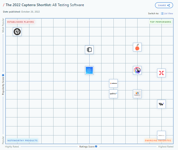Click the Highly Rated axis label

(12, 147)
